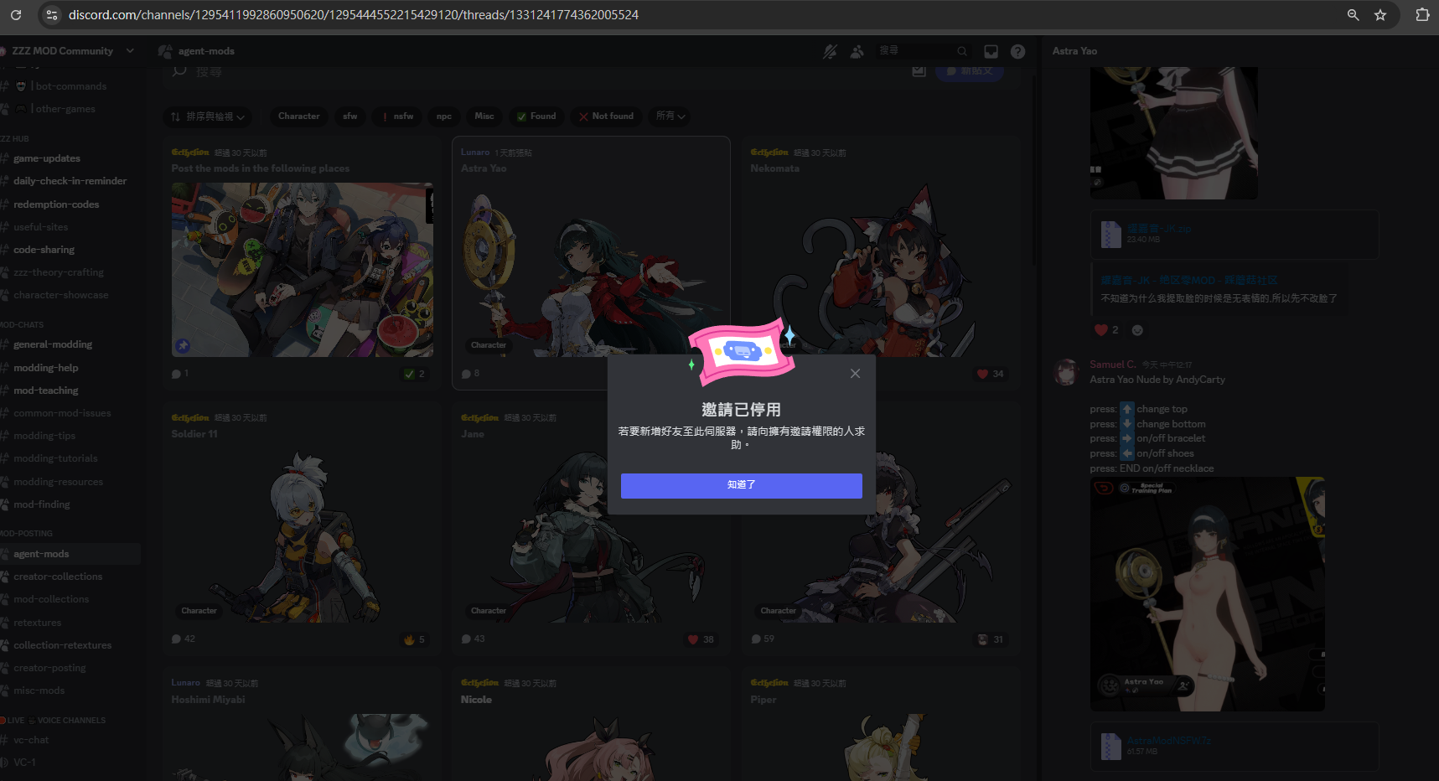Toggle the npc tag filter
The image size is (1439, 781).
pos(444,116)
